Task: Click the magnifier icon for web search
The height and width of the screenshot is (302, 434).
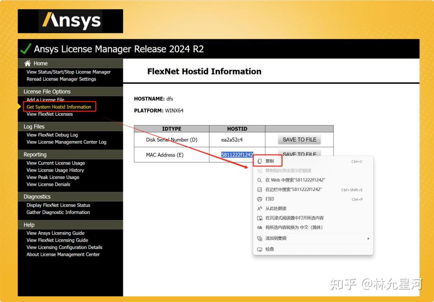Action: pos(260,180)
